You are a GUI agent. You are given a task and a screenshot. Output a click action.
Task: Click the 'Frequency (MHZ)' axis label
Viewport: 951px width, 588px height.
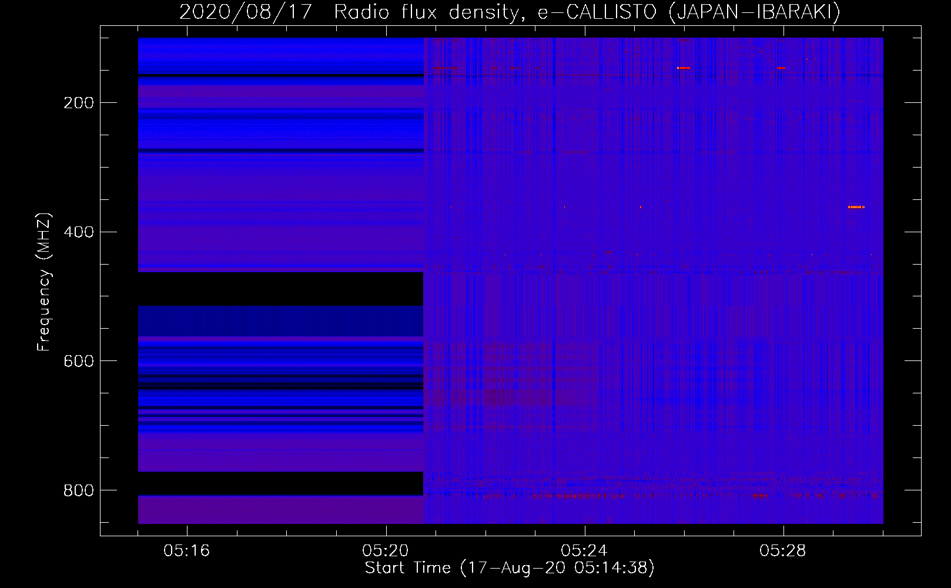pyautogui.click(x=44, y=282)
